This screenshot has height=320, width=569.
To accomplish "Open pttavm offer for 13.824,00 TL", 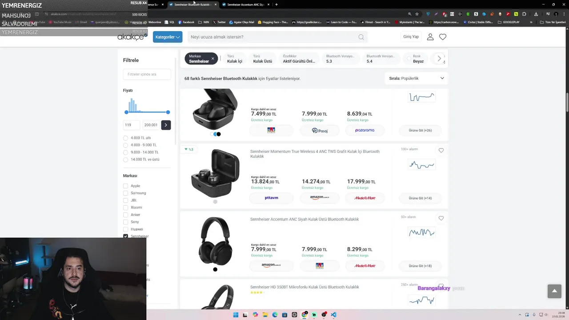I will tap(271, 198).
